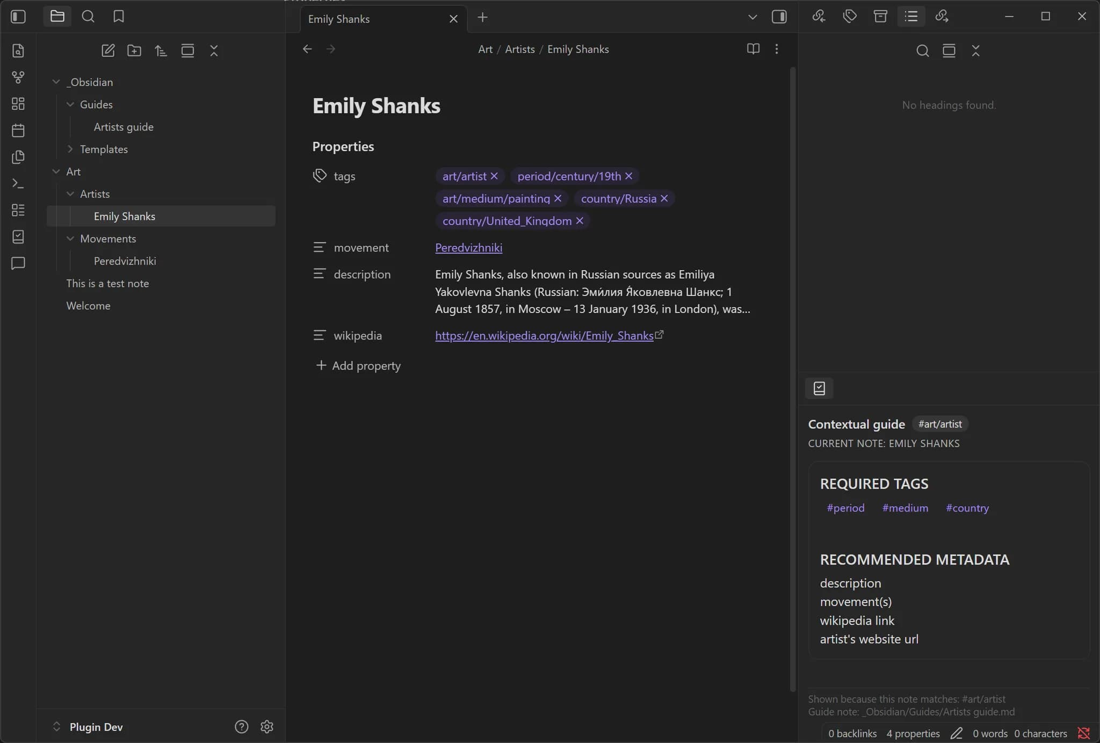Remove the art/artist tag
The width and height of the screenshot is (1100, 743).
point(494,176)
